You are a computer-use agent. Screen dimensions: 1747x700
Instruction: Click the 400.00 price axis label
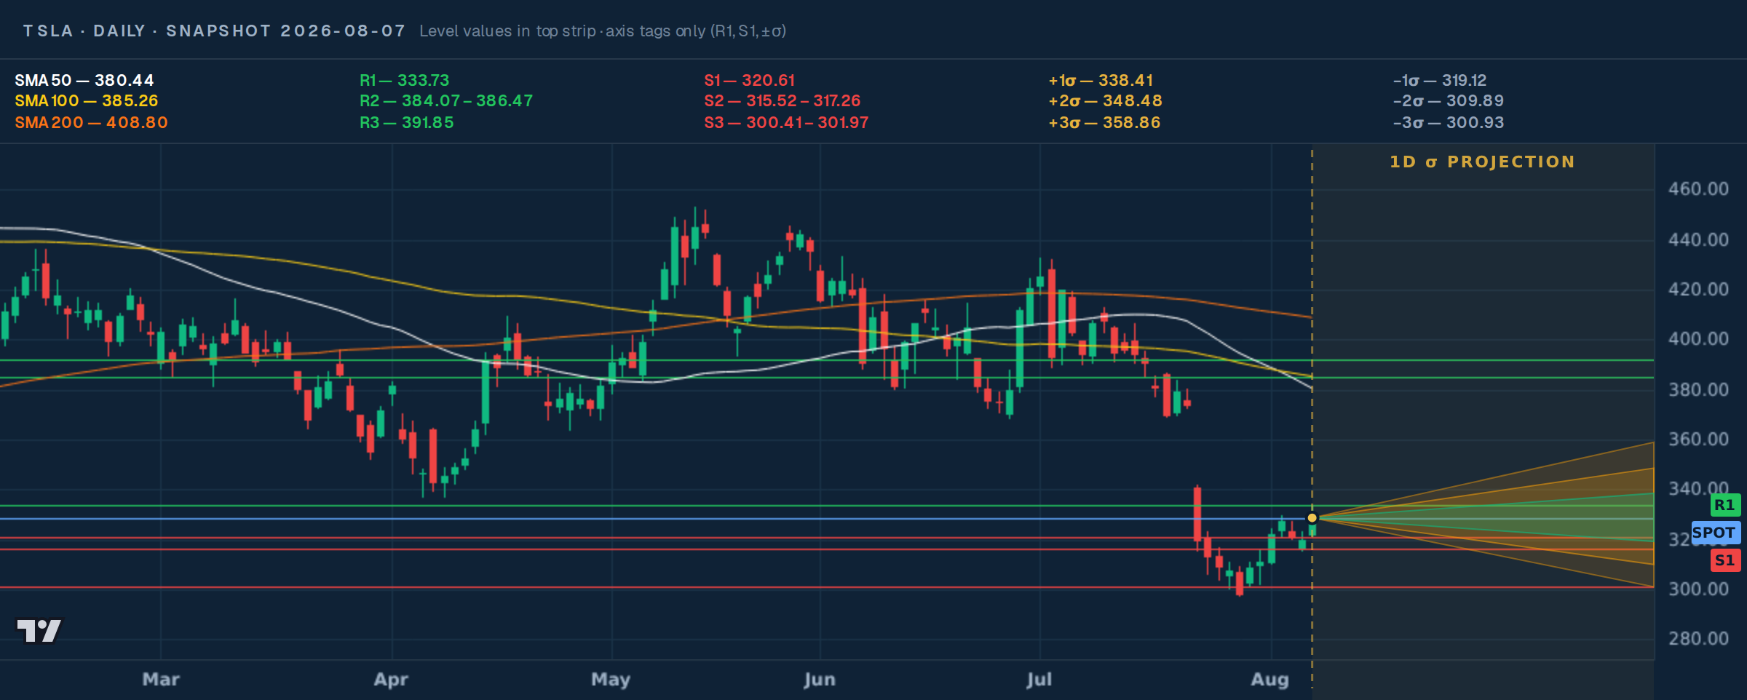click(x=1698, y=339)
